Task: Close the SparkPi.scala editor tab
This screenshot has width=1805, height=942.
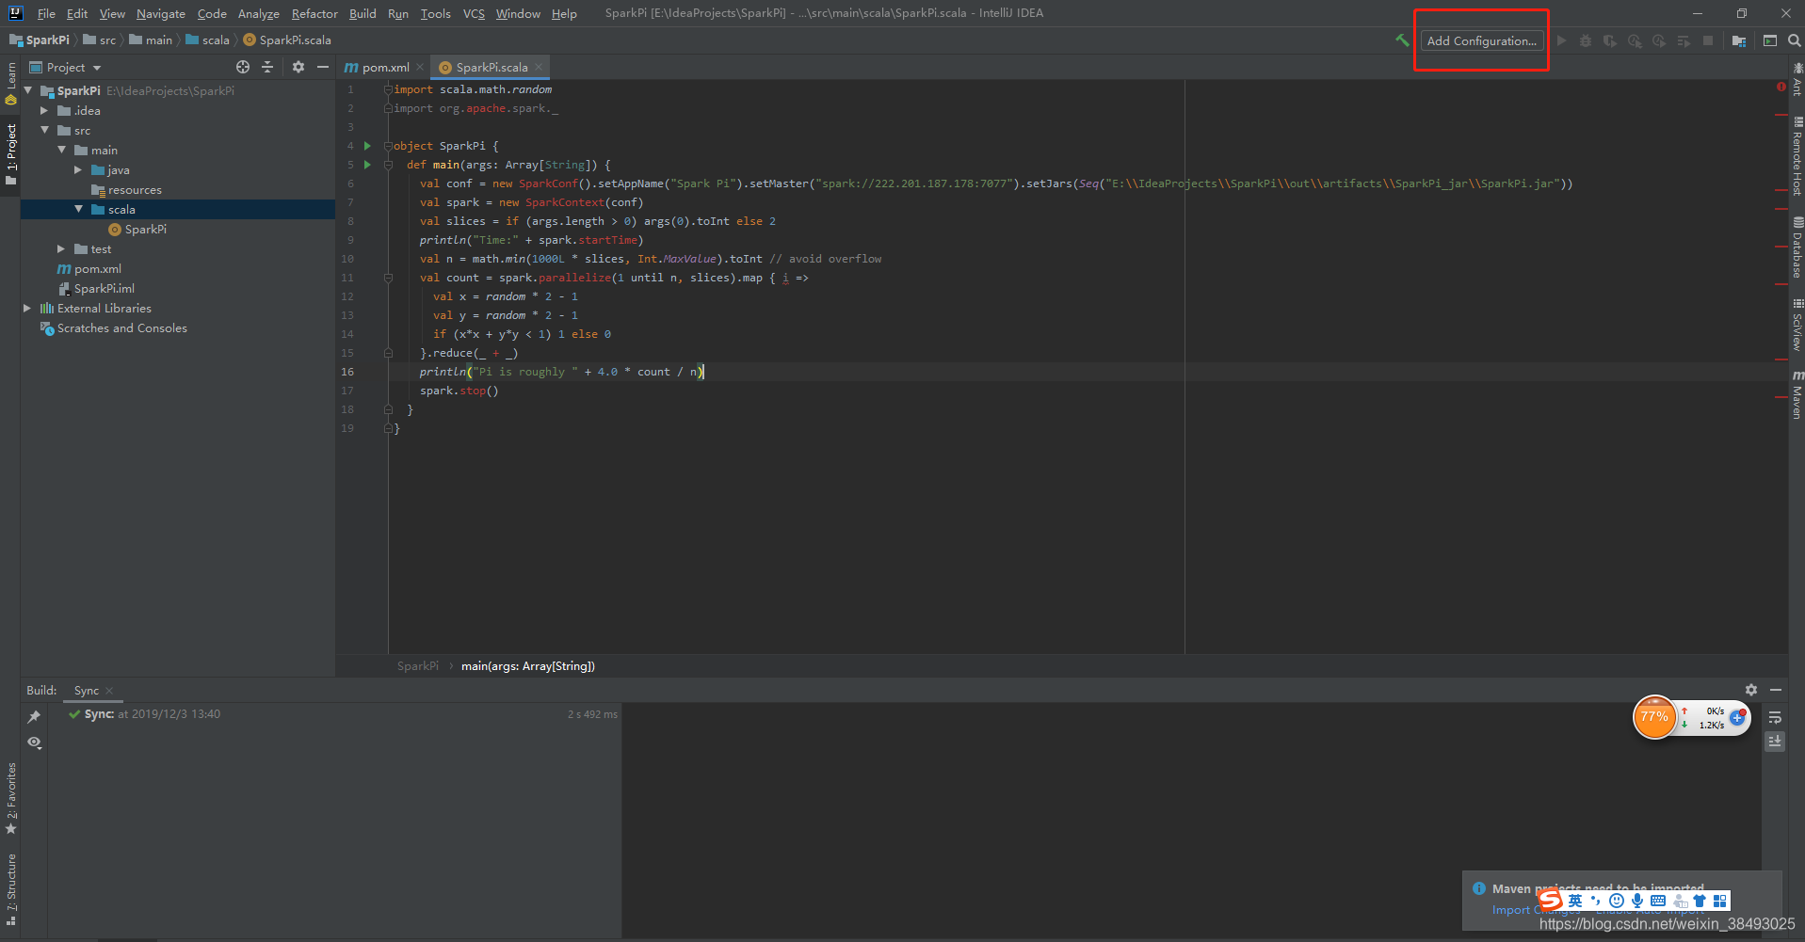Action: [539, 67]
